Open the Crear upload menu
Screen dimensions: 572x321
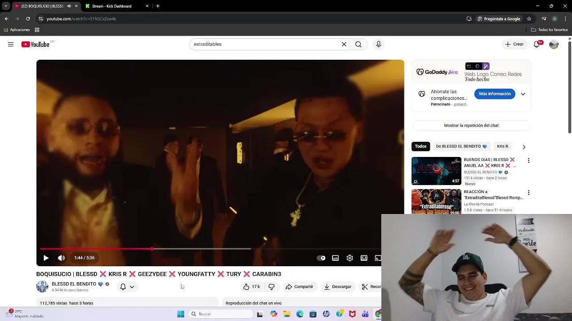pos(514,44)
